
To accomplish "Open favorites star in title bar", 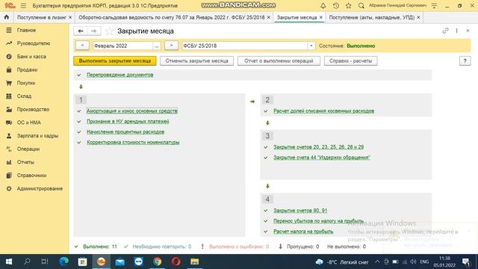I will pos(349,5).
